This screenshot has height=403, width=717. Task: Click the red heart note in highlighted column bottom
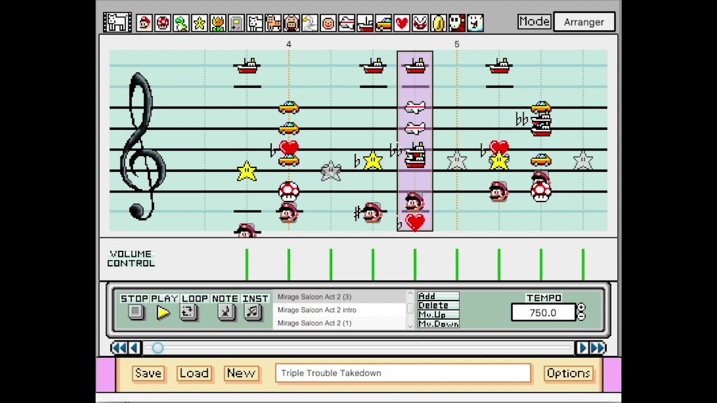click(415, 222)
